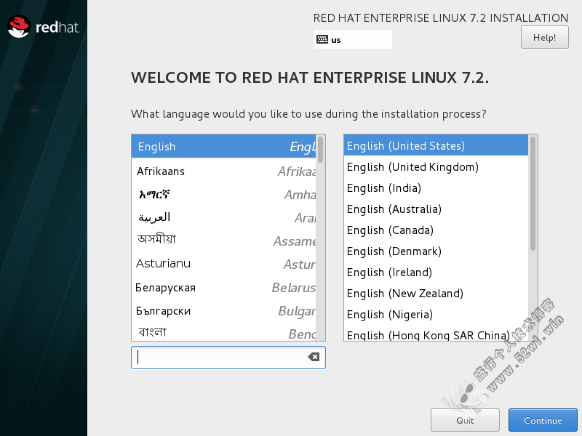582x436 pixels.
Task: Choose English (Canada) locale
Action: (436, 230)
